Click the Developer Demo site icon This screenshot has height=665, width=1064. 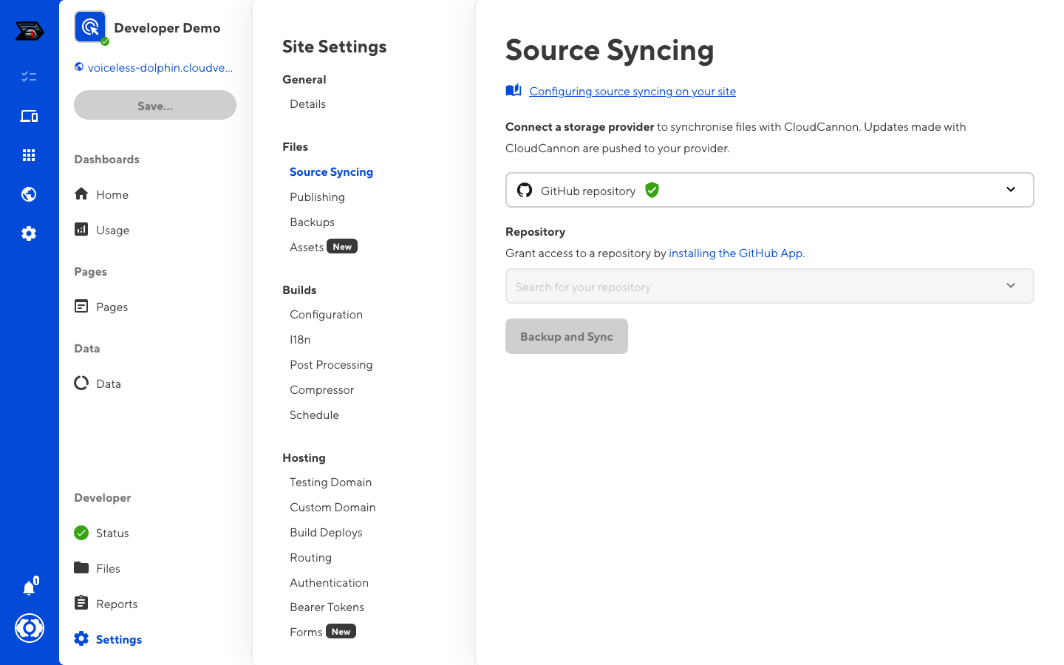pos(90,27)
